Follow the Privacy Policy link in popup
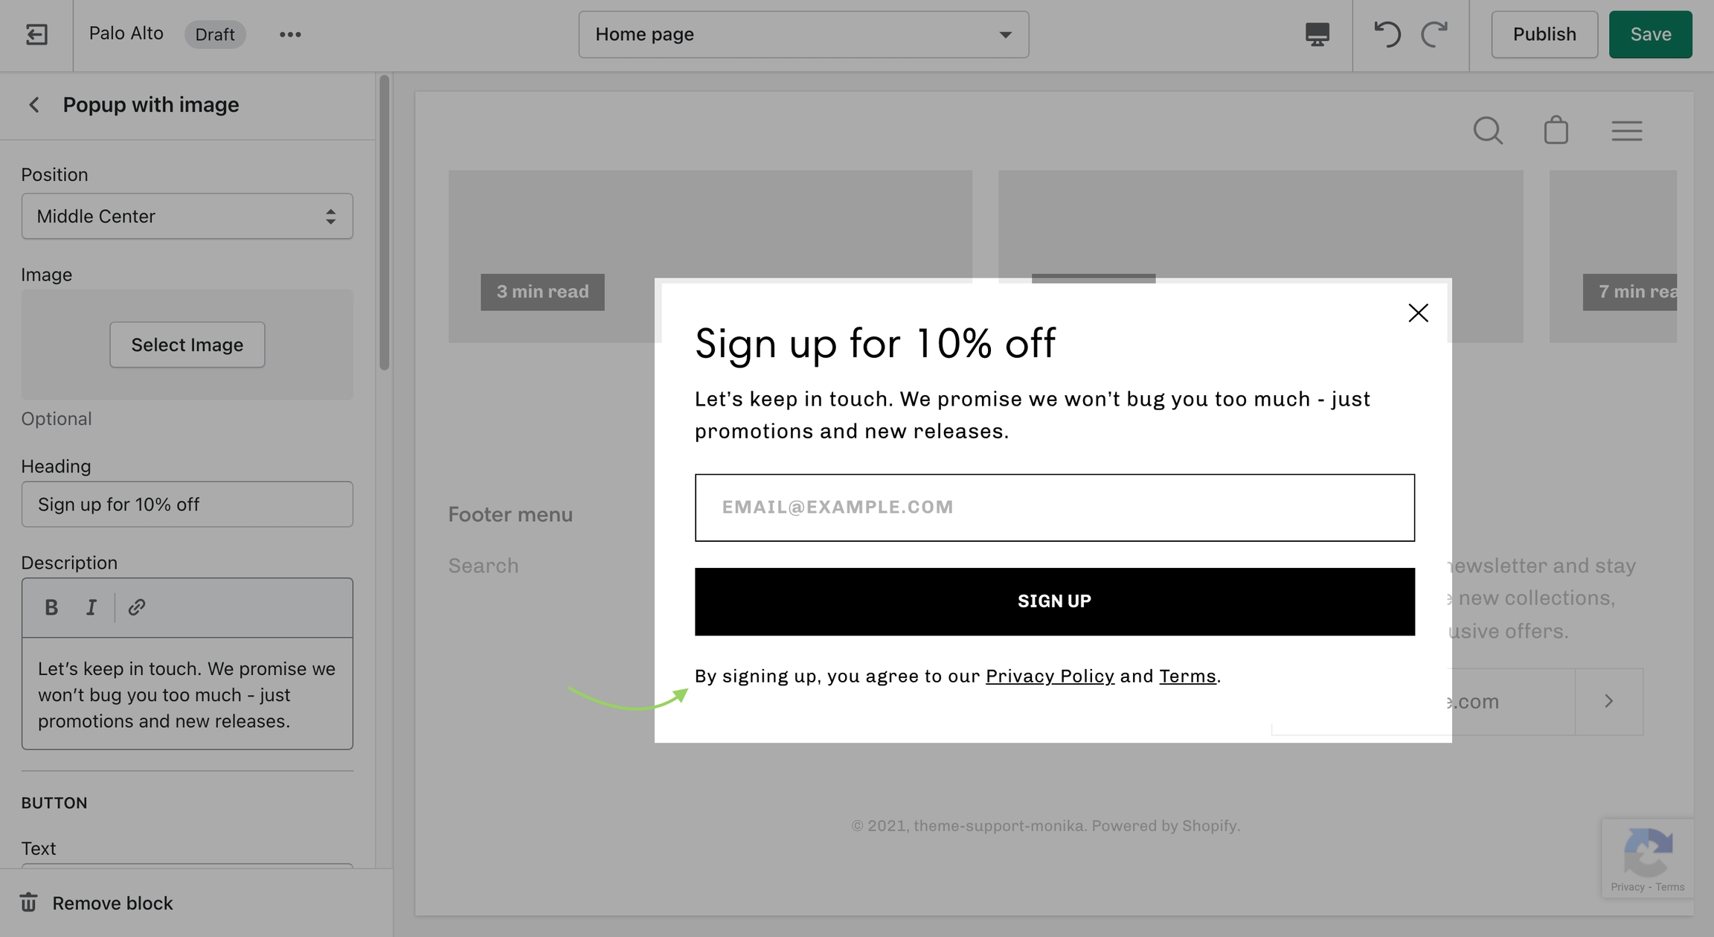The image size is (1714, 937). point(1050,676)
